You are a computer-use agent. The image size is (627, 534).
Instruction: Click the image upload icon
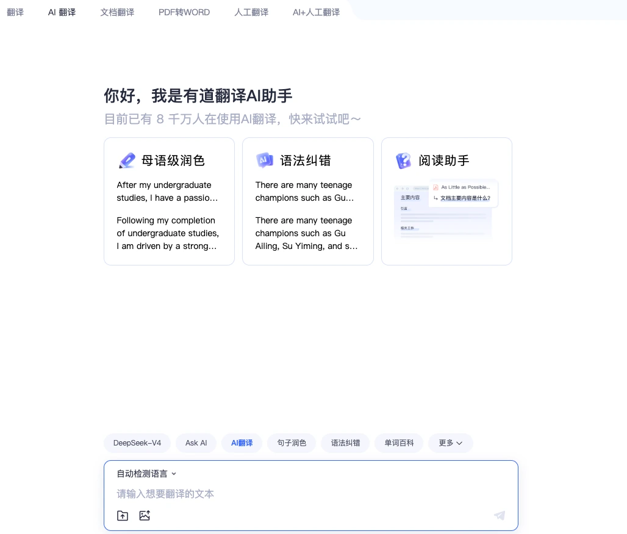pos(145,516)
